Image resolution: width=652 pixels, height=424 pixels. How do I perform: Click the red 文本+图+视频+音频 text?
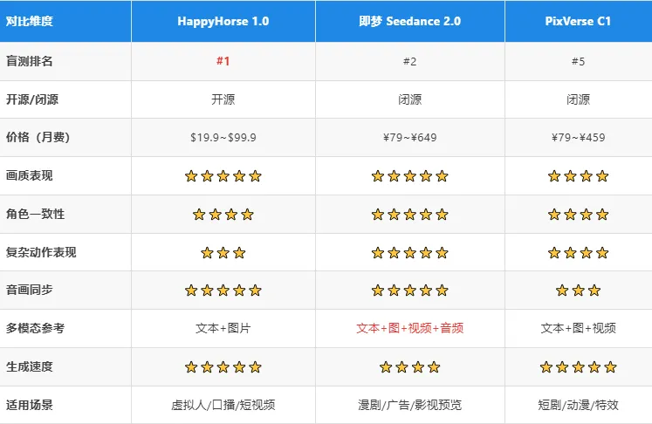(x=409, y=329)
